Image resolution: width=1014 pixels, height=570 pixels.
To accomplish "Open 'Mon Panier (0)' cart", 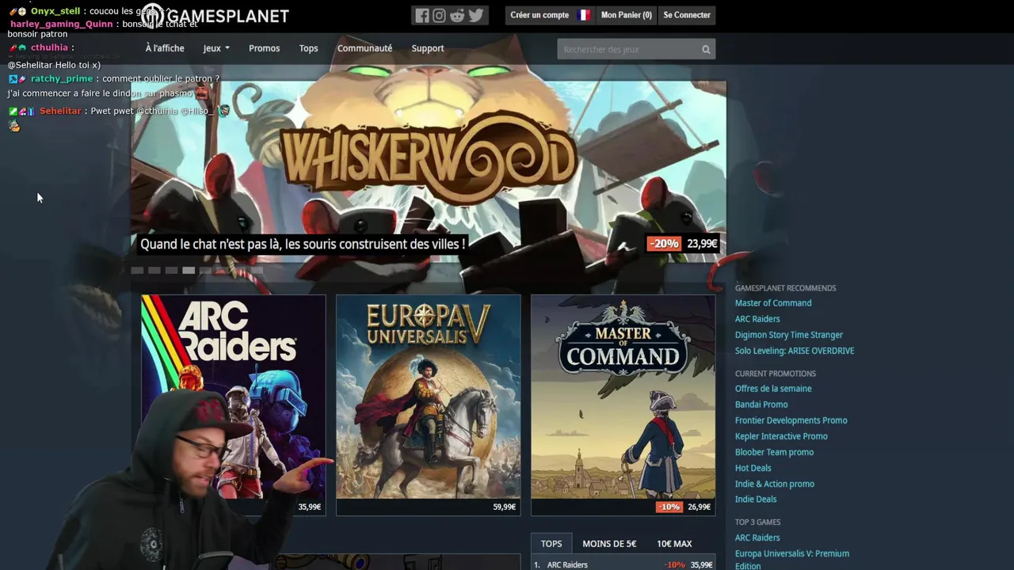I will 626,15.
